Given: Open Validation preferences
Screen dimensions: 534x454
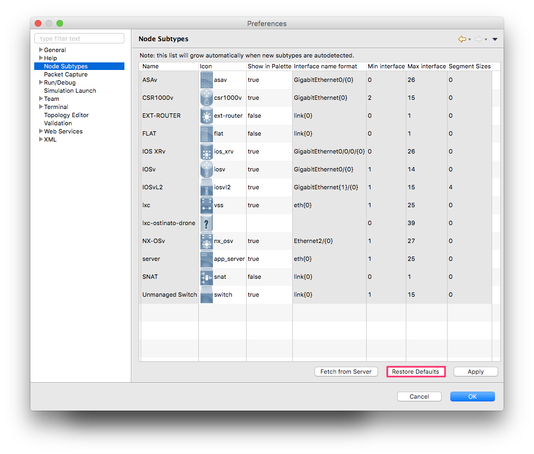Looking at the screenshot, I should pos(58,124).
